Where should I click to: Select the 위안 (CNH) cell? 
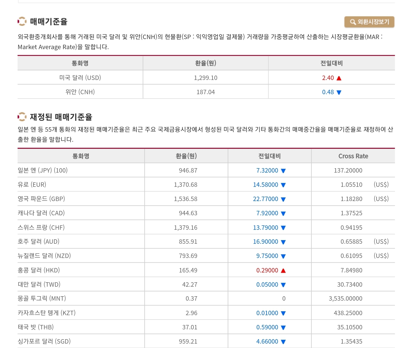coord(80,92)
